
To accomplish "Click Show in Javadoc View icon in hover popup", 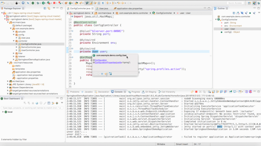I will click(102, 74).
